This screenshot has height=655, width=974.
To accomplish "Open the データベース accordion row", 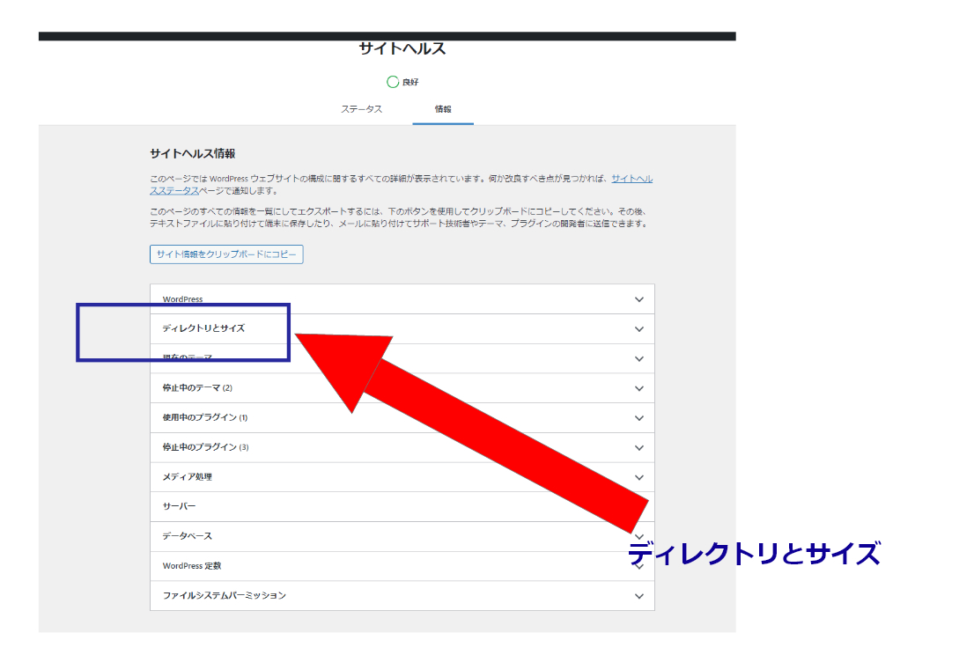I will (402, 536).
